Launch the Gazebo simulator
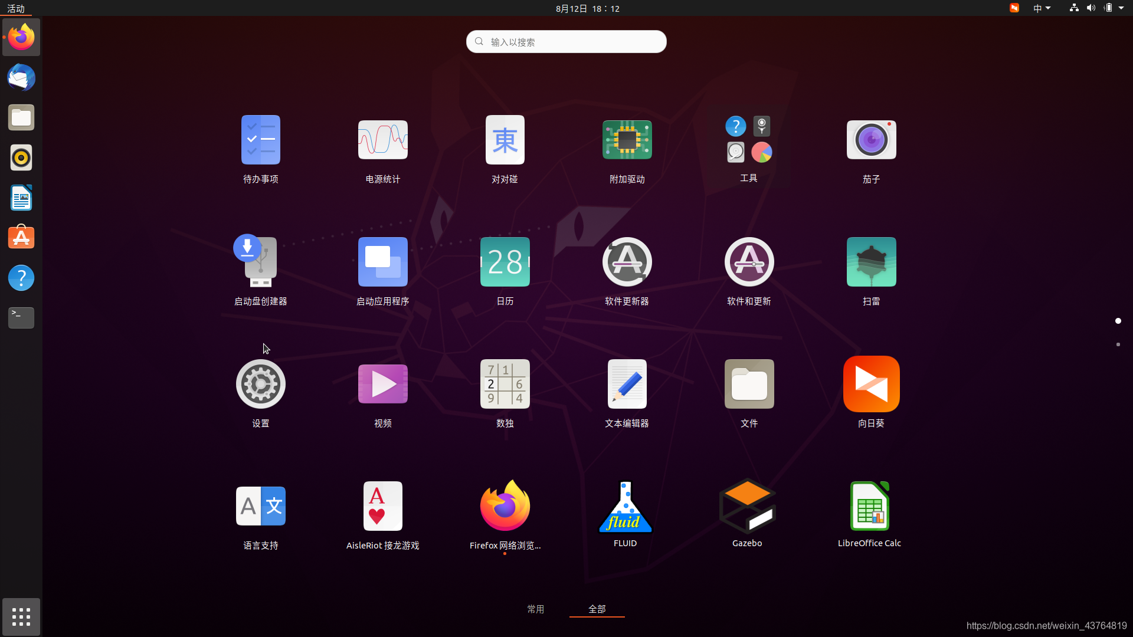 (x=747, y=507)
